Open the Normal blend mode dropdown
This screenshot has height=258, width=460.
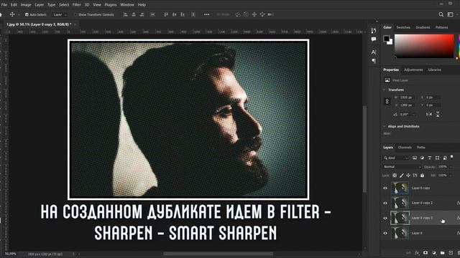point(402,167)
